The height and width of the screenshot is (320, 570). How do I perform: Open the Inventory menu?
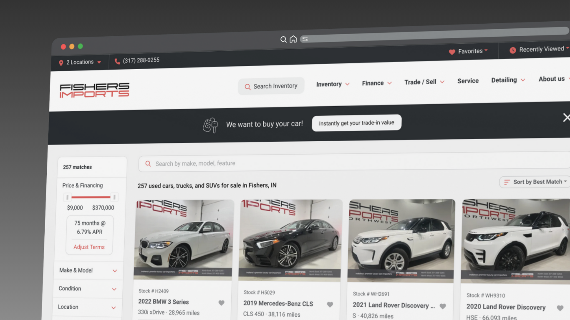point(333,84)
